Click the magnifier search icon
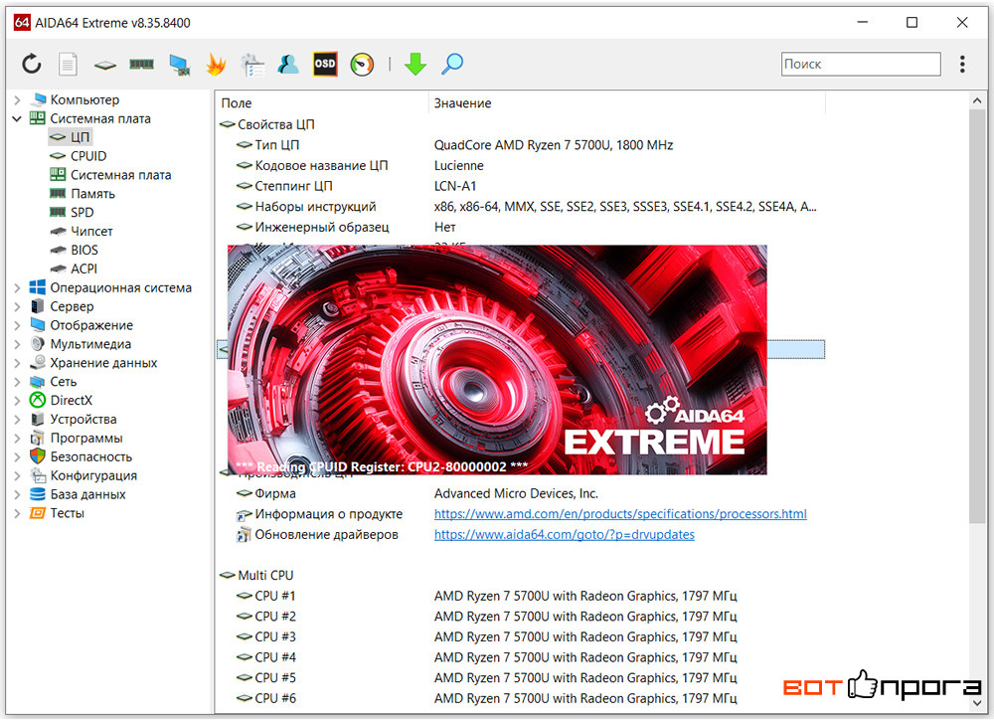The height and width of the screenshot is (720, 994). click(452, 64)
